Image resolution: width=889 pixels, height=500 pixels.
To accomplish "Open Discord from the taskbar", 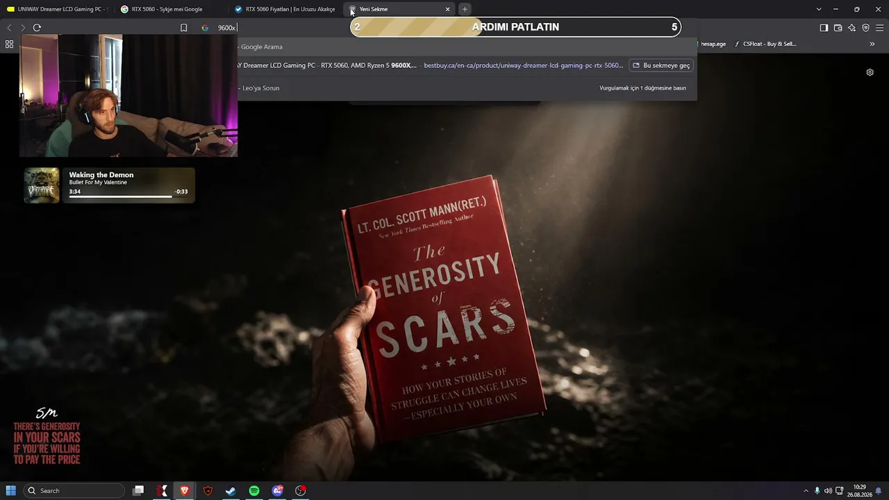I will click(x=278, y=491).
